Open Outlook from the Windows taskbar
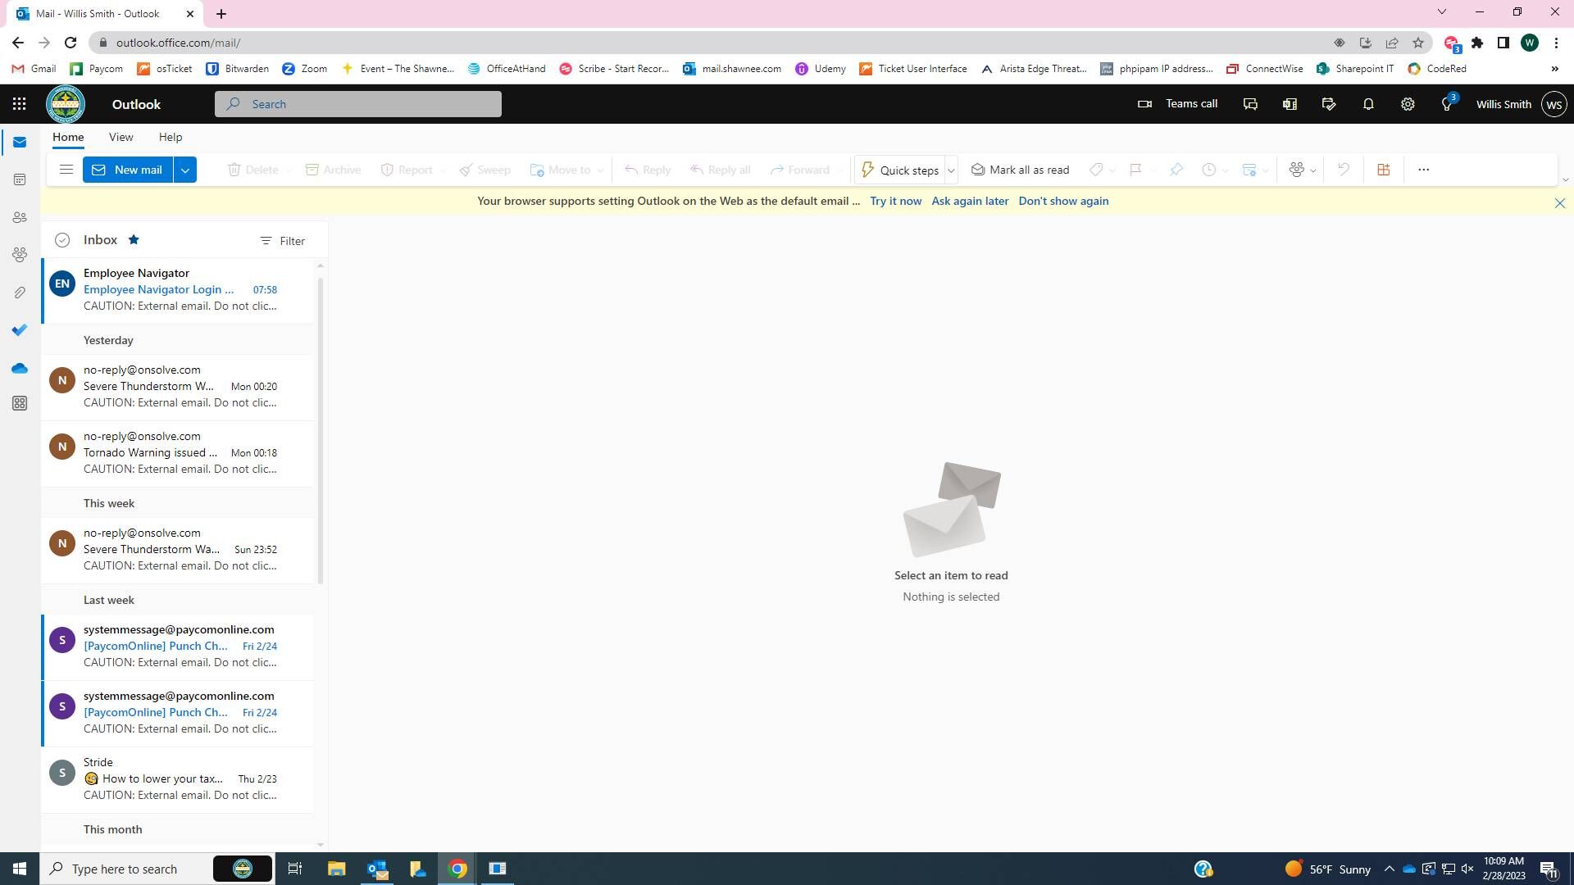1574x885 pixels. [378, 869]
